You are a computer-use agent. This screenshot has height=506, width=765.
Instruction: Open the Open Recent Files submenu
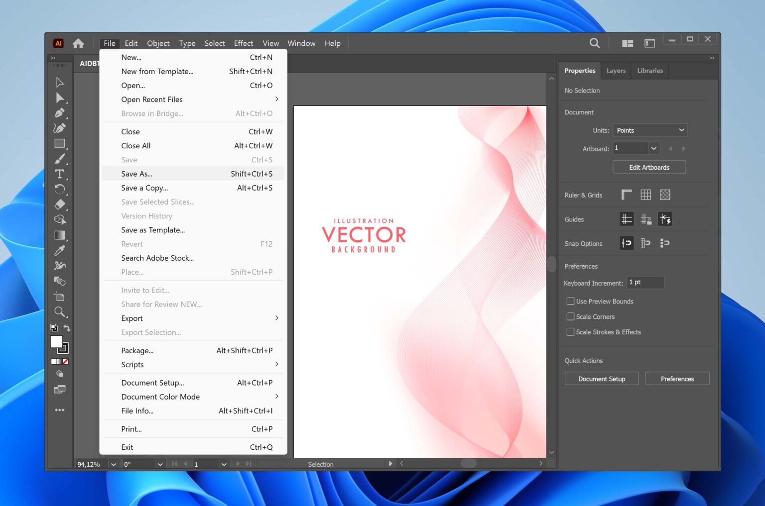click(x=152, y=99)
